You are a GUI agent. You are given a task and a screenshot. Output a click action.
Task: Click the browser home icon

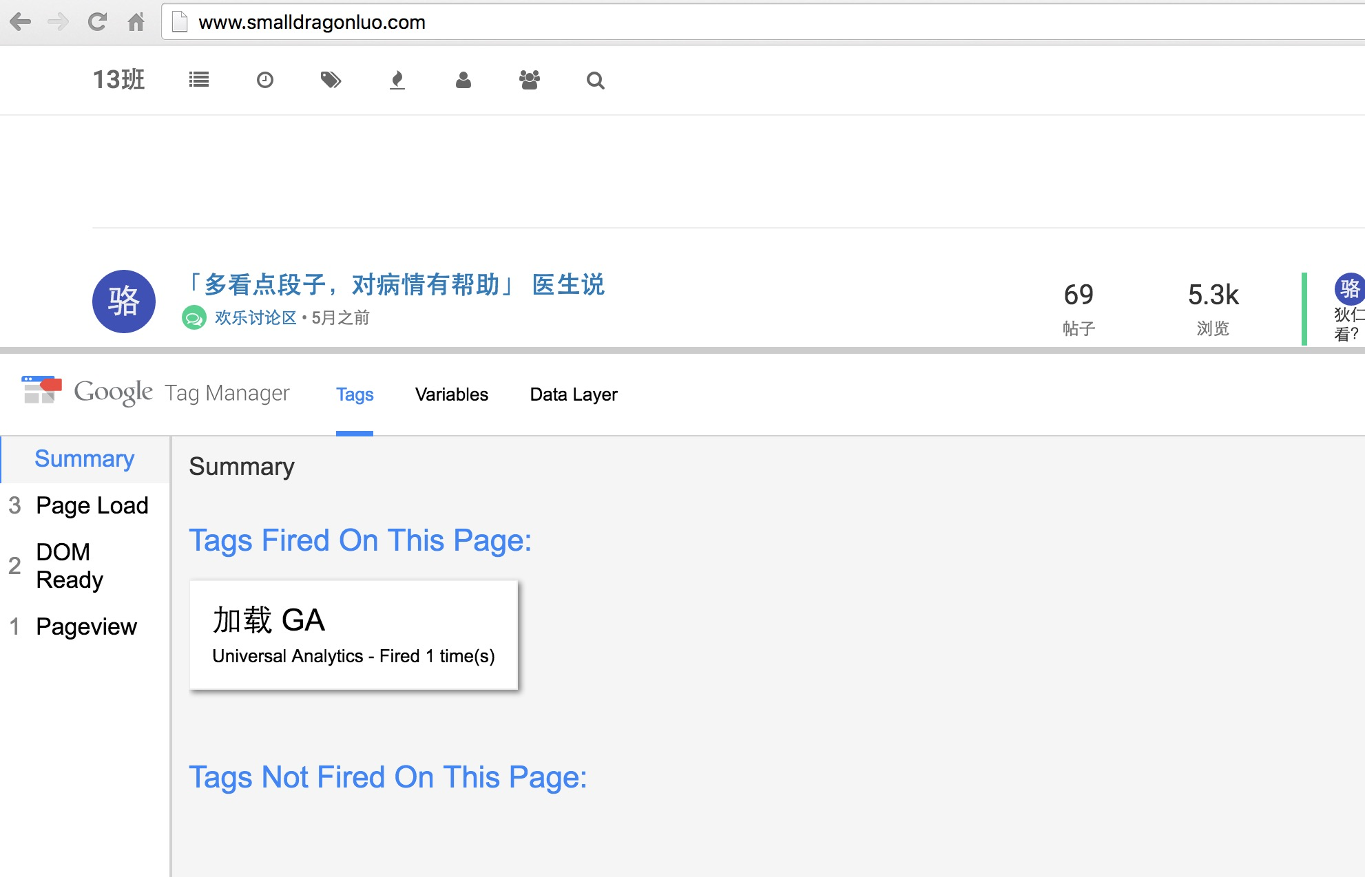coord(136,22)
